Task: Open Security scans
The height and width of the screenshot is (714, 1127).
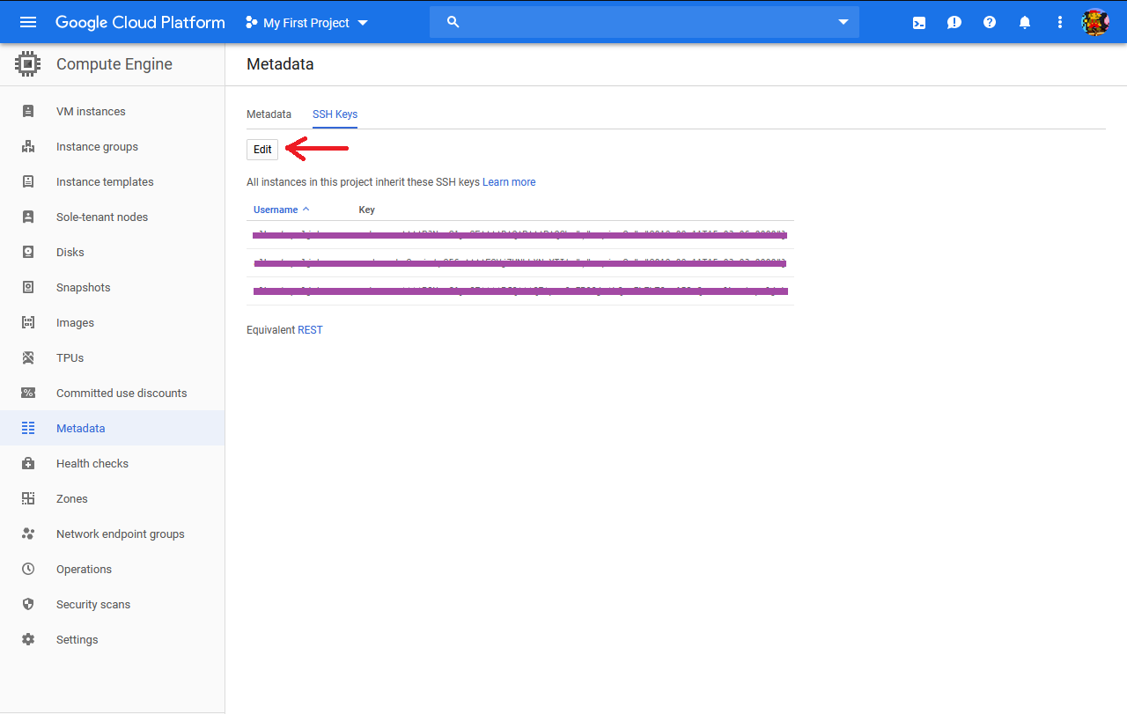Action: (x=93, y=604)
